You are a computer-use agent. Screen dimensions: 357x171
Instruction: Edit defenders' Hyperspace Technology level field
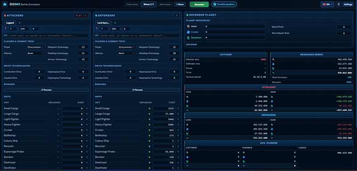(174, 78)
